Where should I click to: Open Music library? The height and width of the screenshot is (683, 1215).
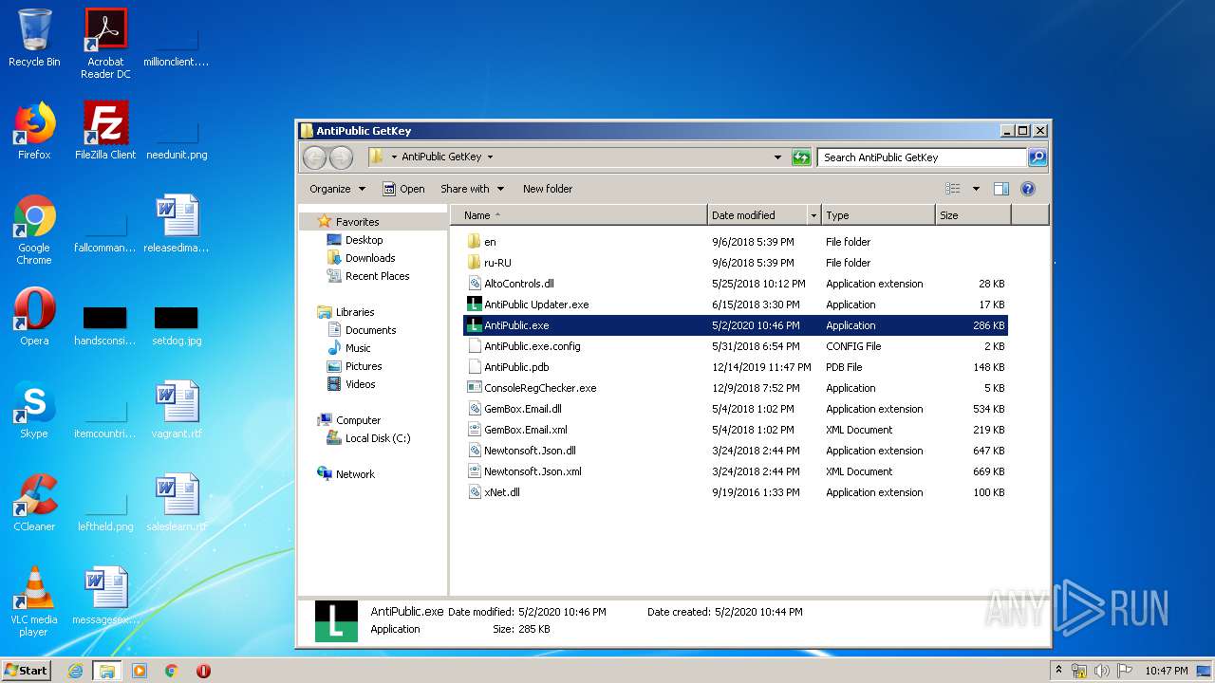(358, 348)
